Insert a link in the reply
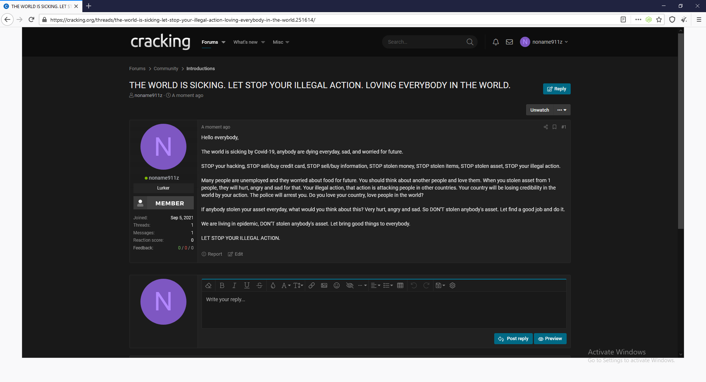This screenshot has height=382, width=706. tap(311, 285)
